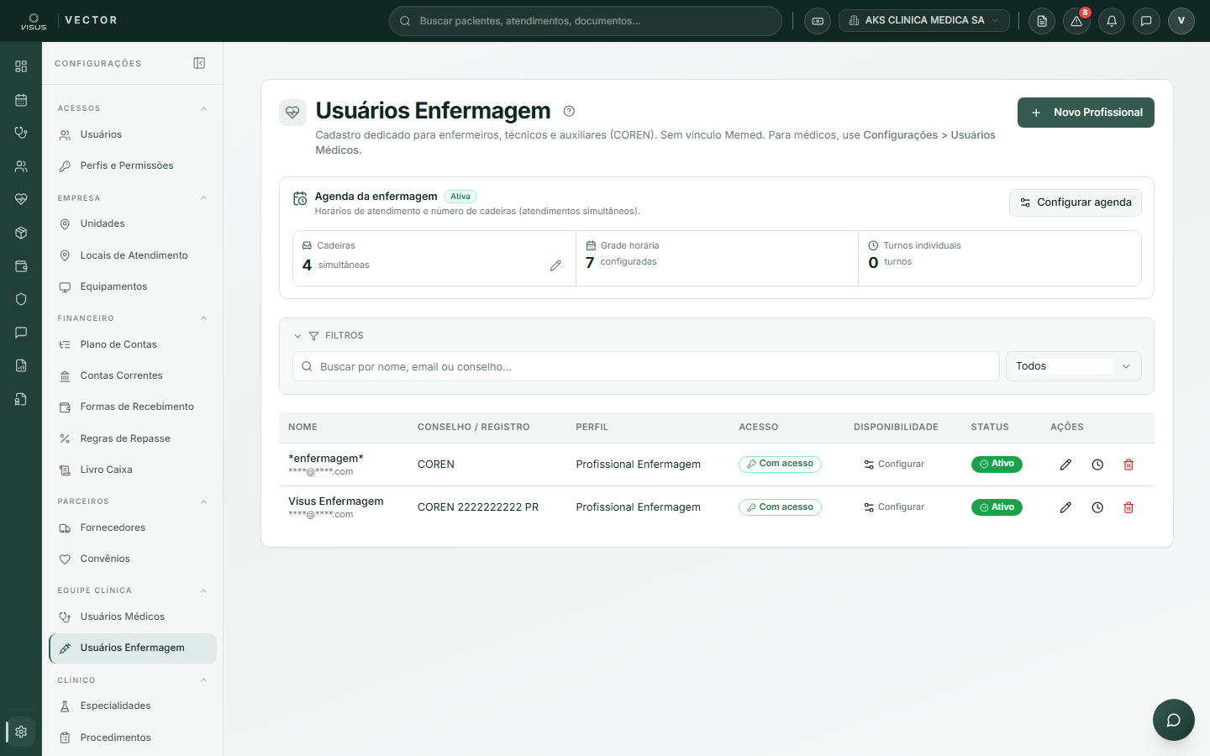Viewport: 1210px width, 756px height.
Task: Open Convênios menu item
Action: [133, 559]
